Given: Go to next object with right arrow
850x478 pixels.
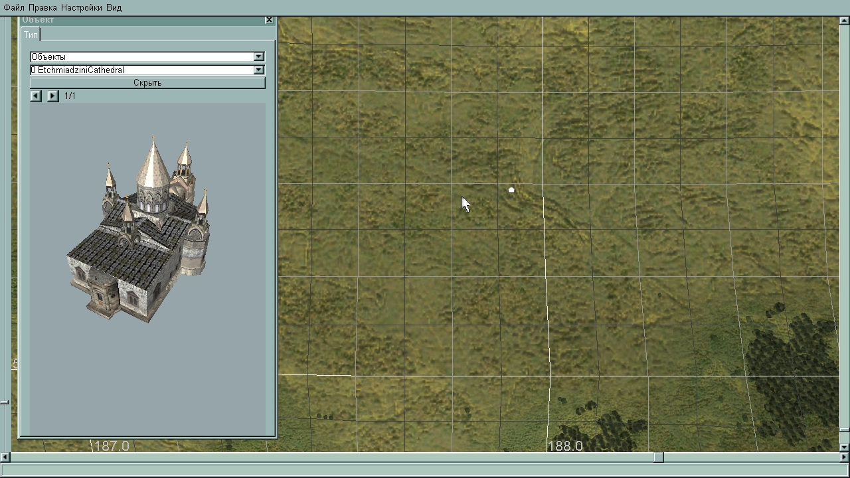Looking at the screenshot, I should point(53,96).
